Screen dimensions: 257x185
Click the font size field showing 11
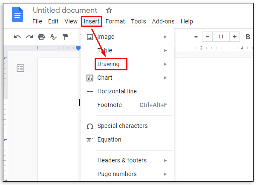coord(221,37)
